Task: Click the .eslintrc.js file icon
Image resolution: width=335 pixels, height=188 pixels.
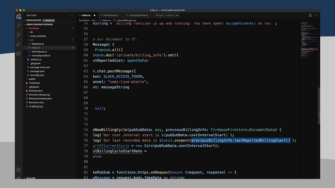Action: [x=28, y=60]
